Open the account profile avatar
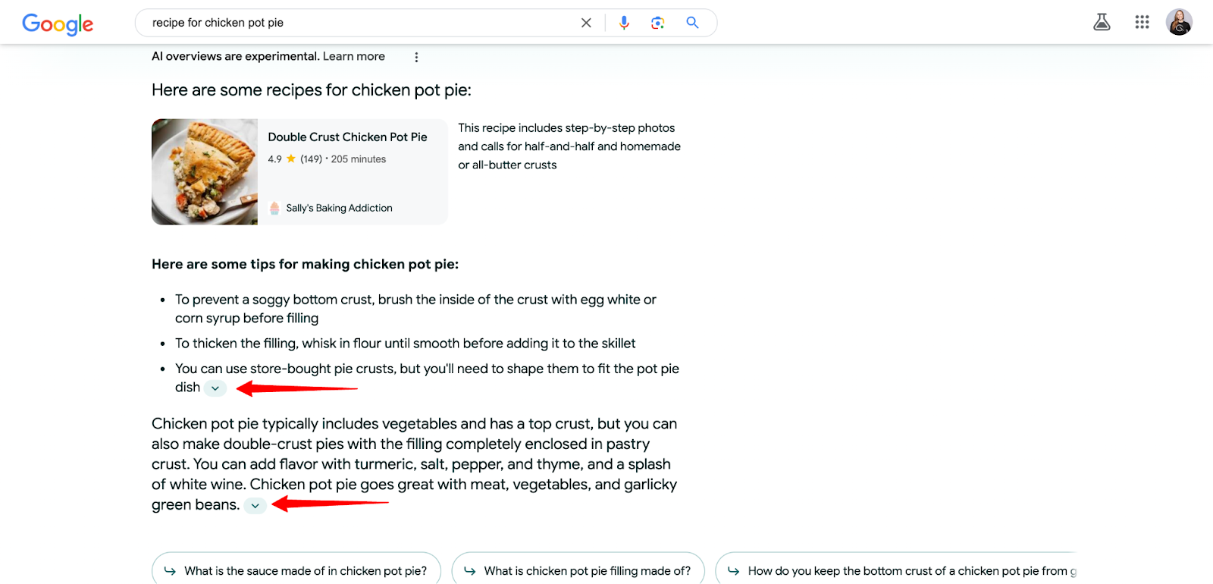The image size is (1213, 584). (1179, 22)
